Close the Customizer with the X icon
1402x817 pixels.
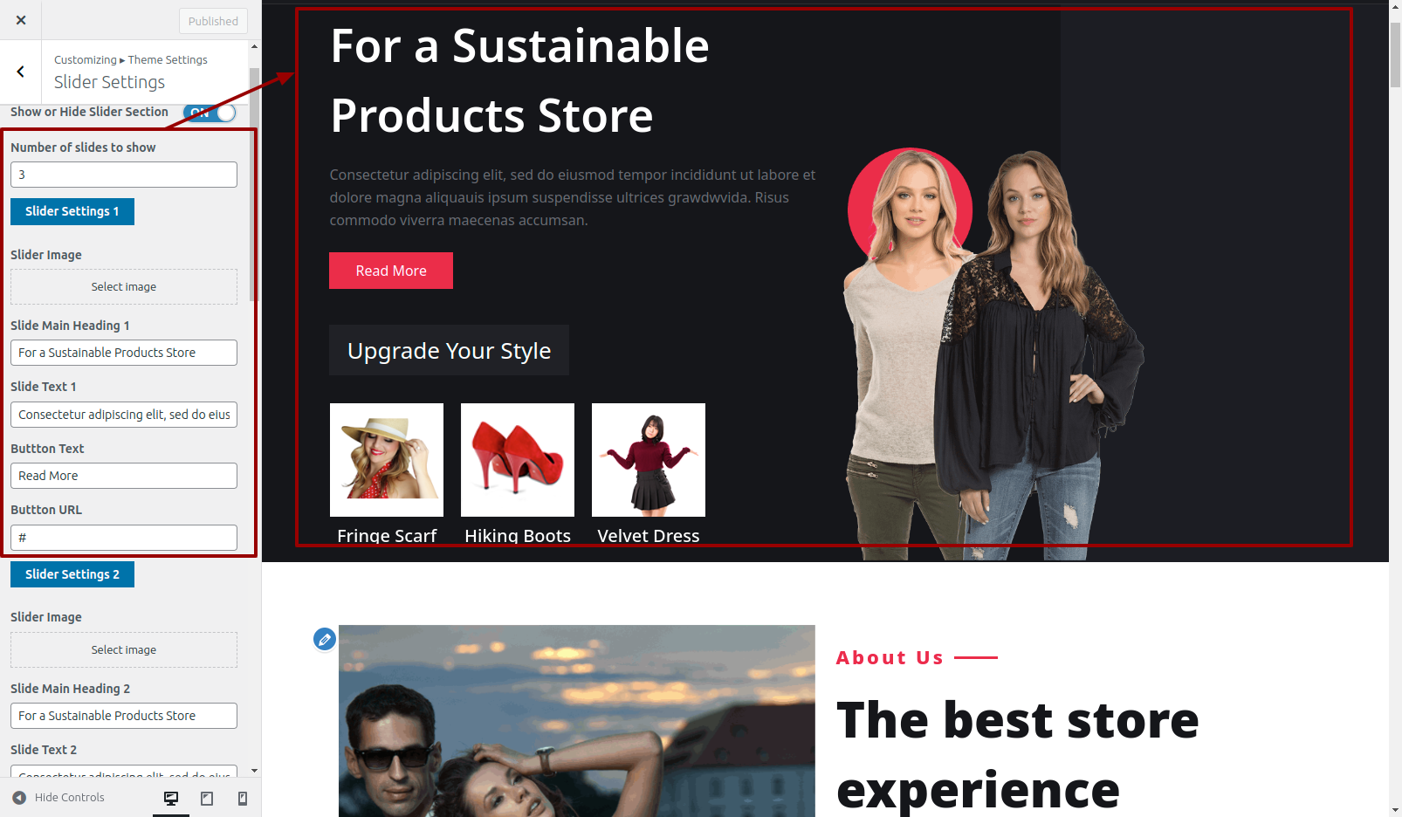(21, 20)
